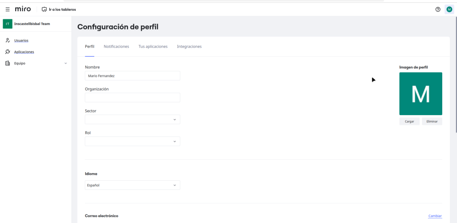457x223 pixels.
Task: Click the Equipo building icon in sidebar
Action: (x=8, y=63)
